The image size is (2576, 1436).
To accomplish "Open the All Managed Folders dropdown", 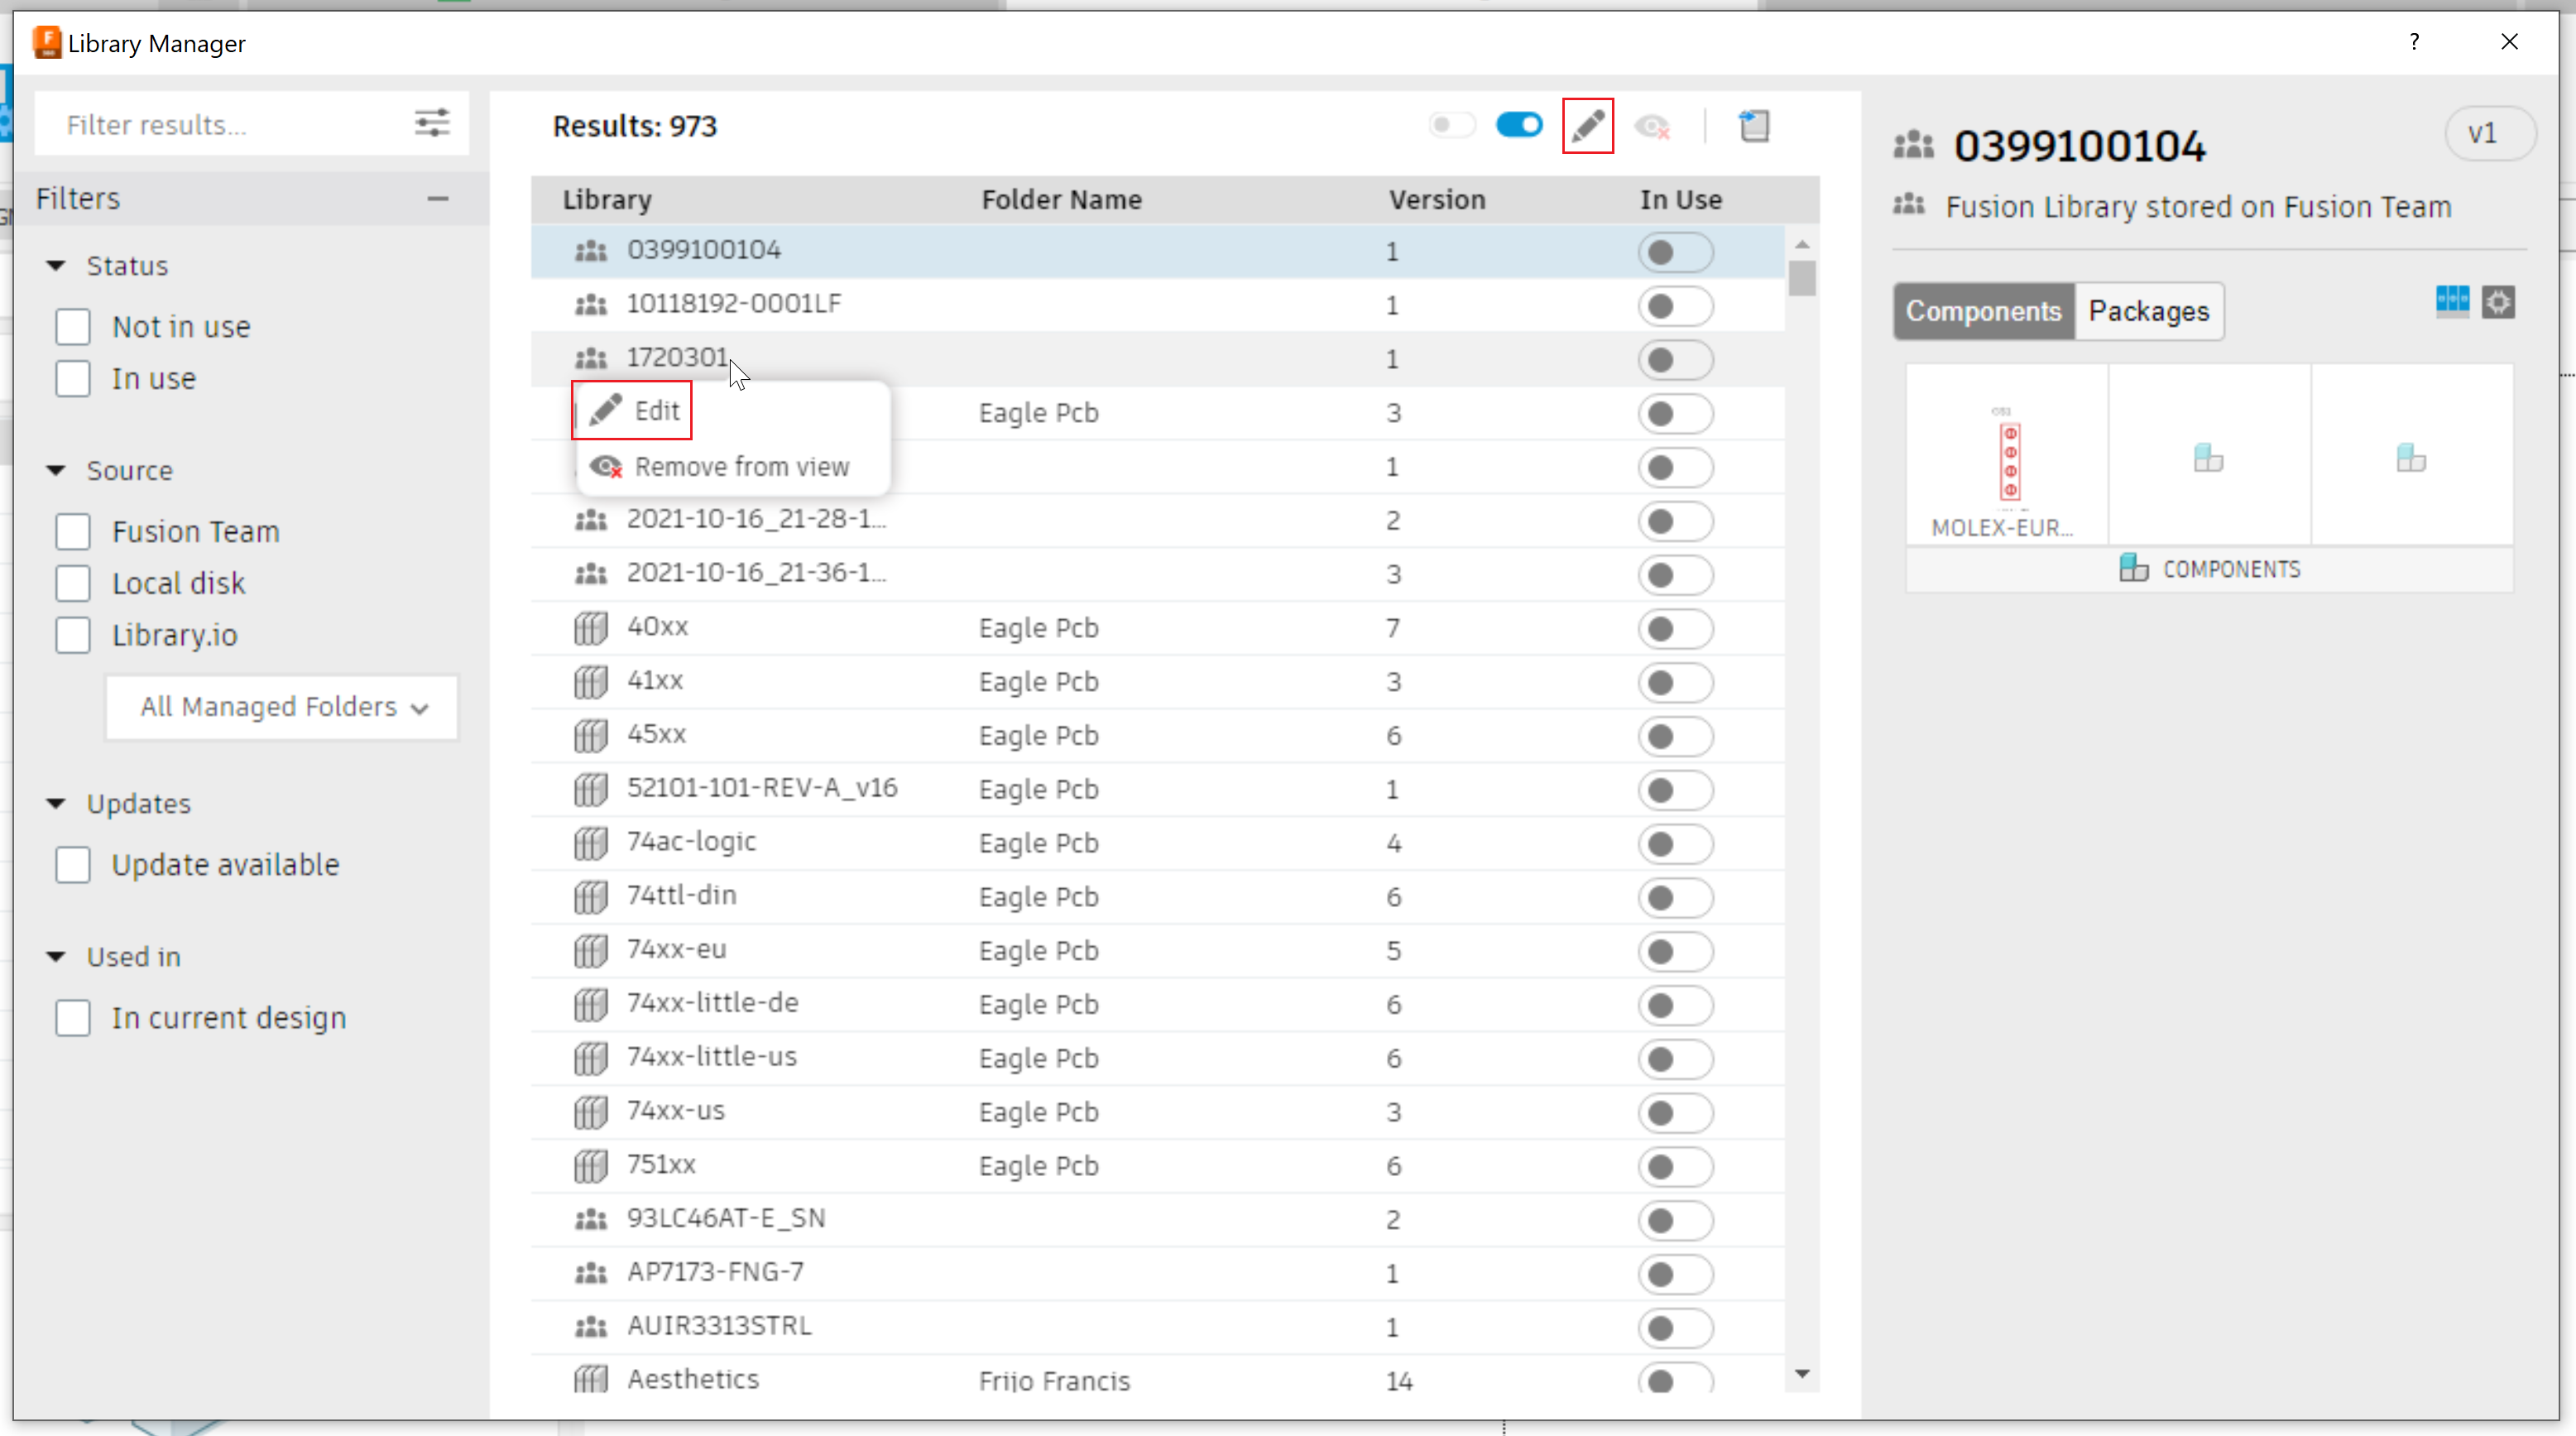I will (282, 707).
